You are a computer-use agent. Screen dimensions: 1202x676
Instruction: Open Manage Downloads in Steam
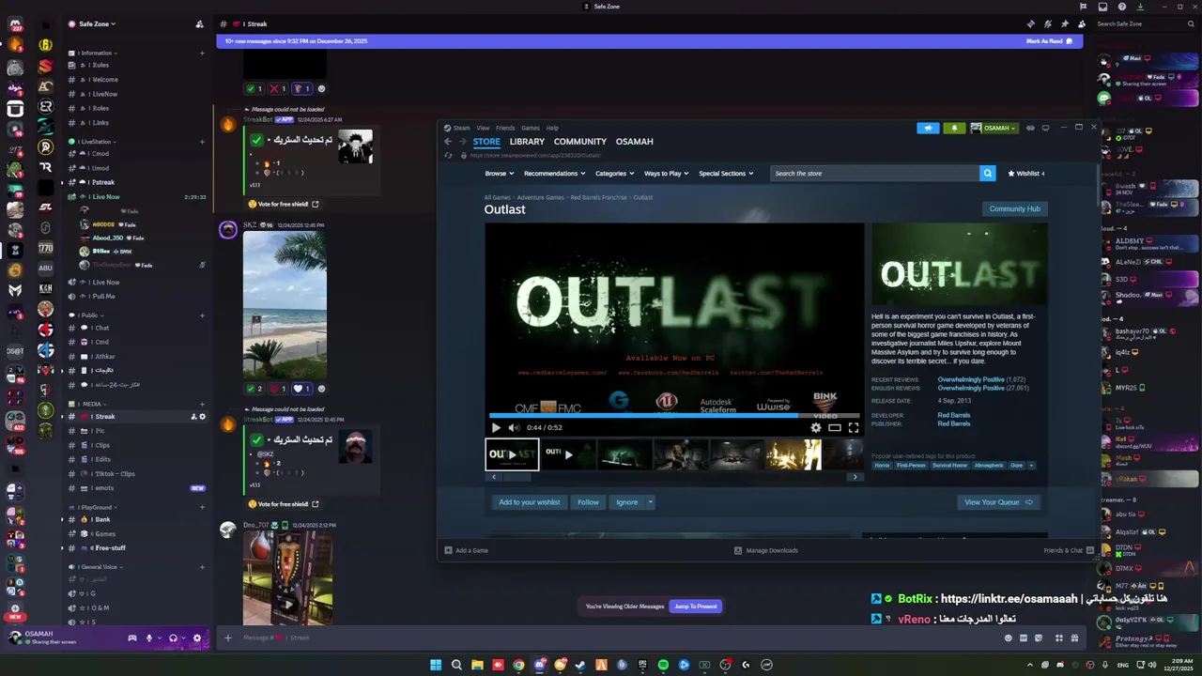click(765, 550)
